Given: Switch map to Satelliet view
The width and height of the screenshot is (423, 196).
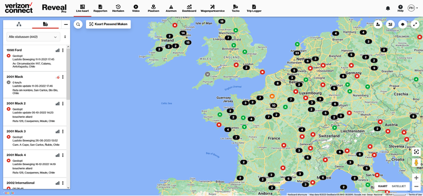Looking at the screenshot, I should (399, 186).
